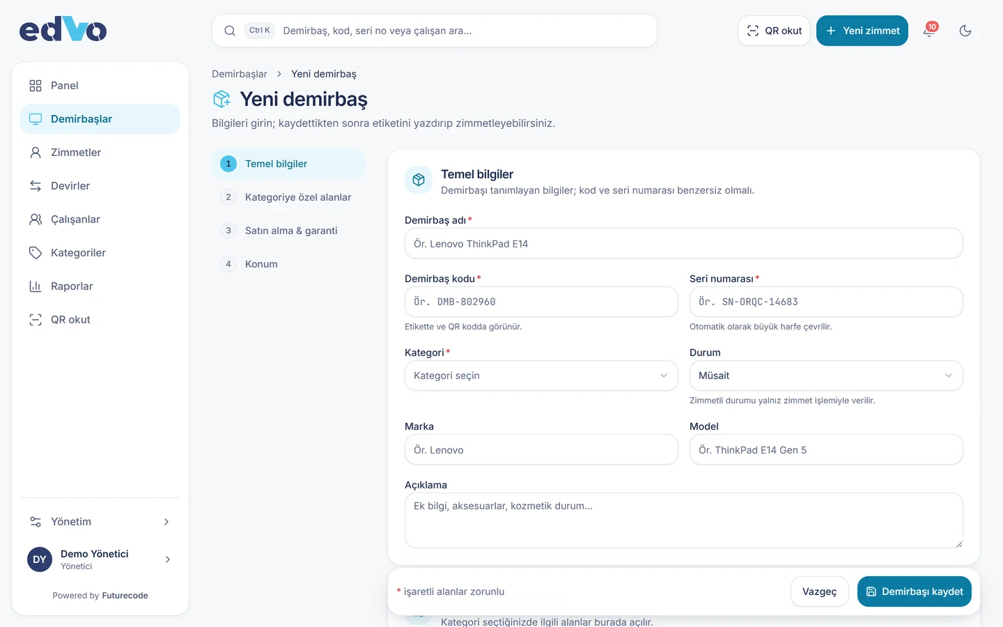The width and height of the screenshot is (1003, 627).
Task: Focus the Model input field
Action: tap(826, 449)
